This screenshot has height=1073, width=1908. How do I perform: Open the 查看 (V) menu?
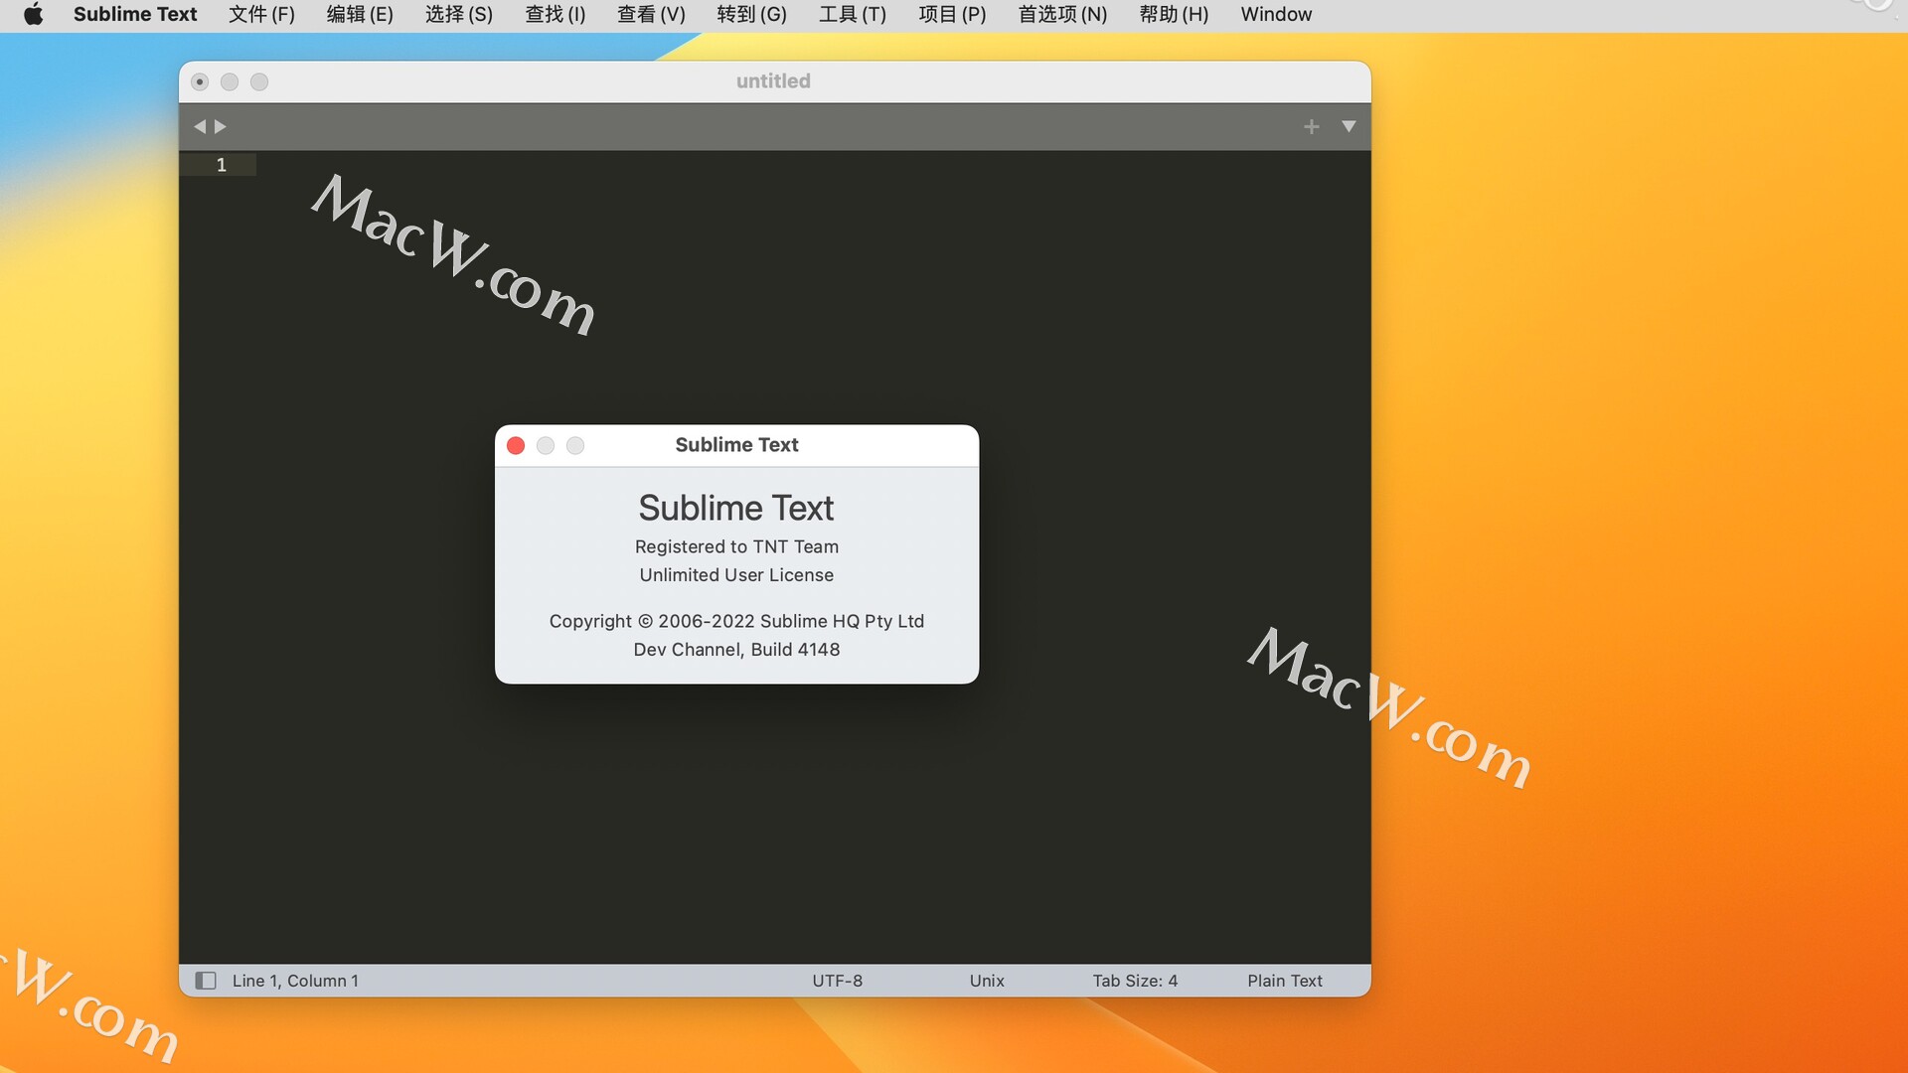[x=651, y=14]
